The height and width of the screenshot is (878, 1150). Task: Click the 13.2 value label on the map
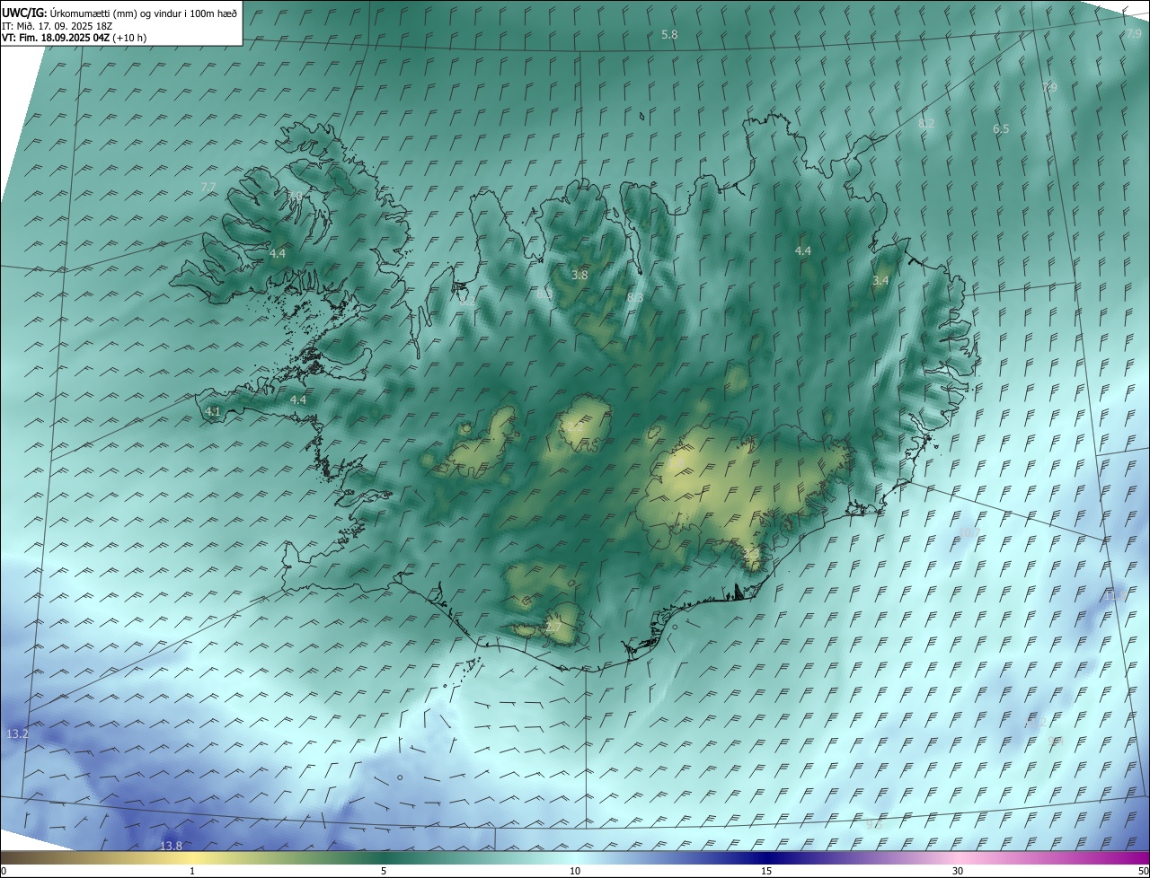pos(17,734)
